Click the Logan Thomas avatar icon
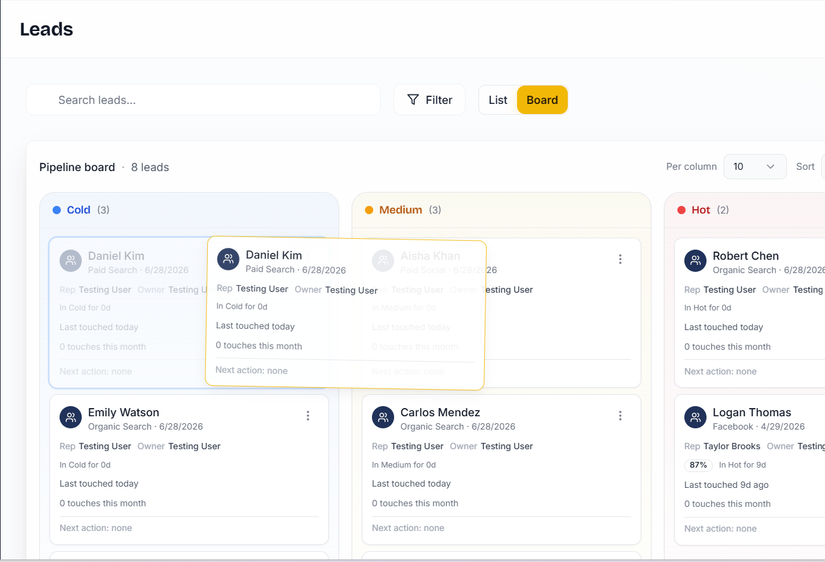Screen dimensions: 825x562 click(695, 417)
